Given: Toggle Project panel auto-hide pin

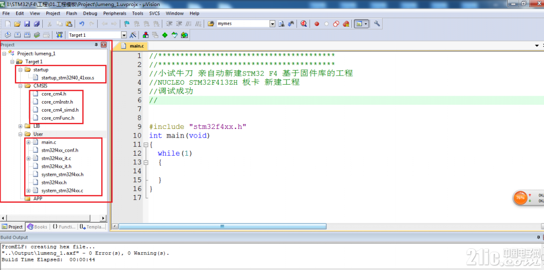Looking at the screenshot, I should [96, 45].
